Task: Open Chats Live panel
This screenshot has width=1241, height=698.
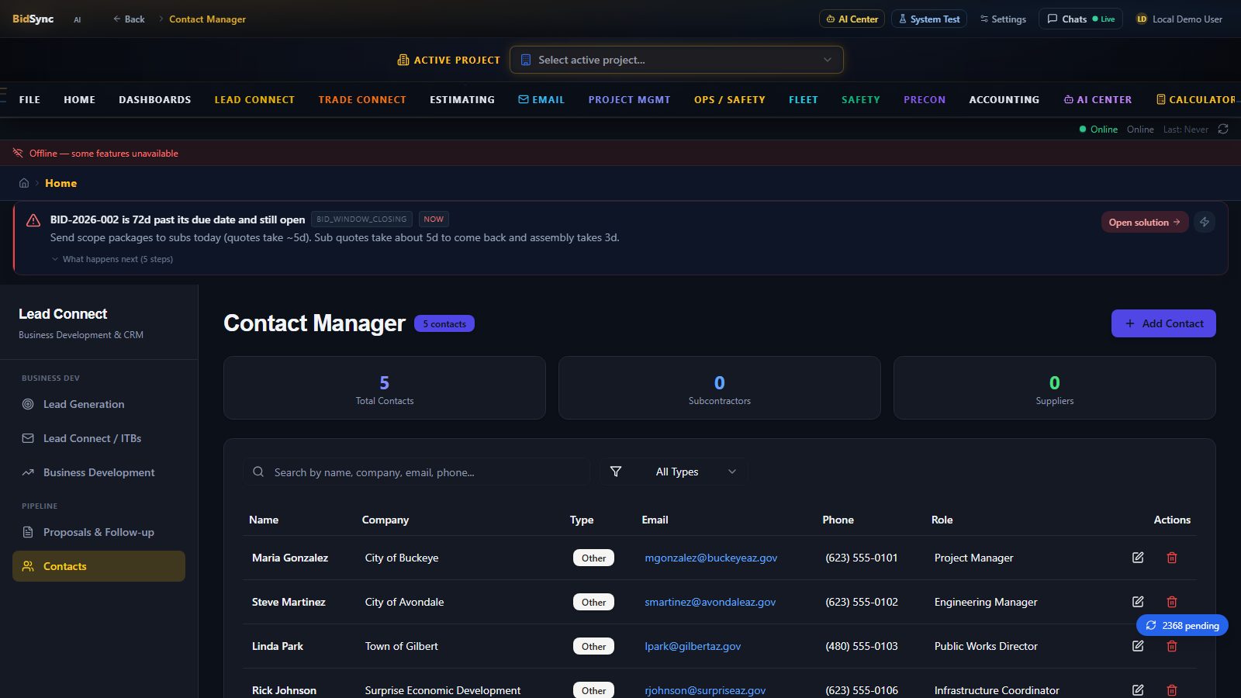Action: click(x=1080, y=19)
